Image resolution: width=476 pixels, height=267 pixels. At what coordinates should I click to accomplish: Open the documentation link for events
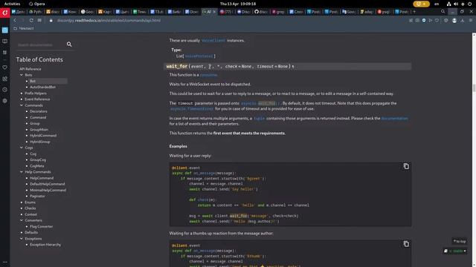(394, 119)
